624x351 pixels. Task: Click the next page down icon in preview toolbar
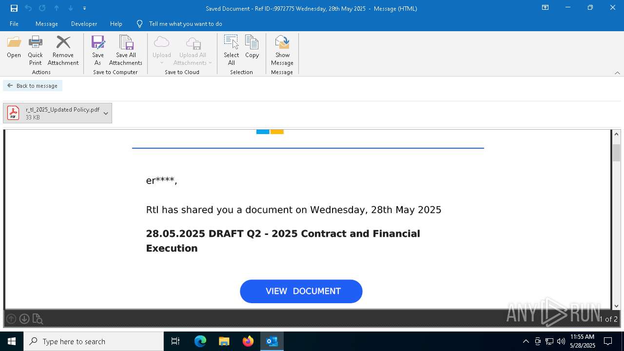[x=24, y=319]
